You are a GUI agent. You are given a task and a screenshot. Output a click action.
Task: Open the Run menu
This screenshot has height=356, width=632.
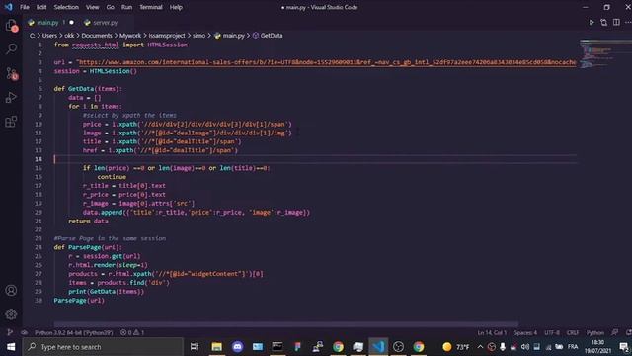[126, 7]
